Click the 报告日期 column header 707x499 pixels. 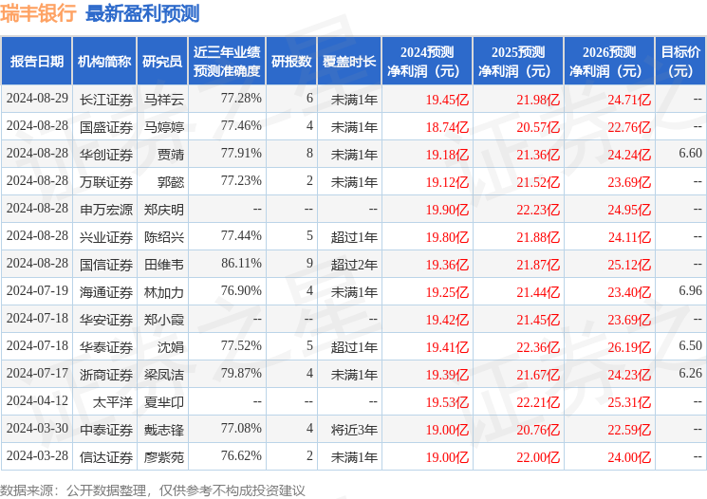[x=36, y=62]
